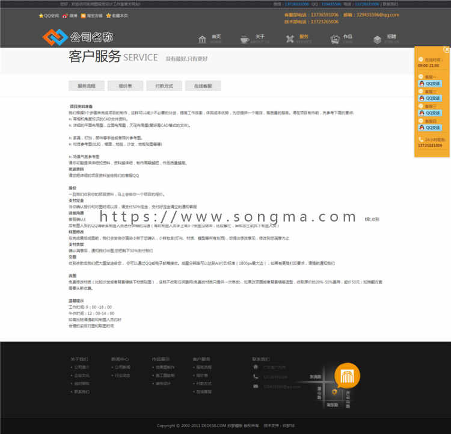Image resolution: width=451 pixels, height=434 pixels.
Task: Click the hotline number 13720331006 in side panel
Action: coord(430,146)
